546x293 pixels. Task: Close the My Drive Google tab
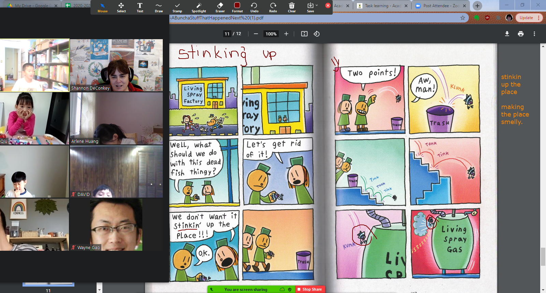[x=56, y=6]
